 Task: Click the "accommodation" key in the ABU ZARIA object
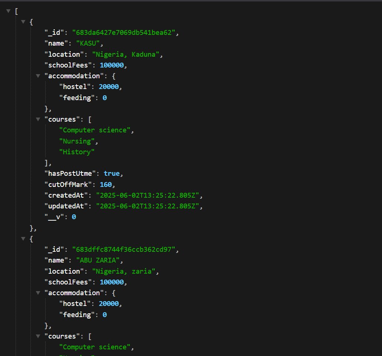pos(74,293)
